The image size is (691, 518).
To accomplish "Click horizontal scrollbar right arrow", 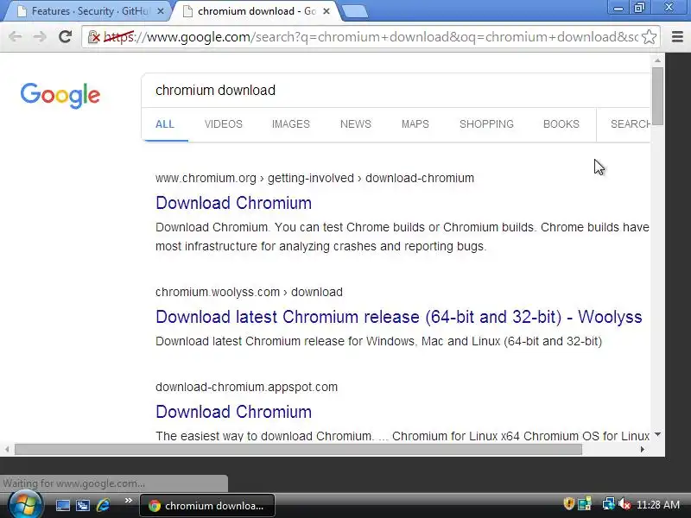I will (643, 449).
